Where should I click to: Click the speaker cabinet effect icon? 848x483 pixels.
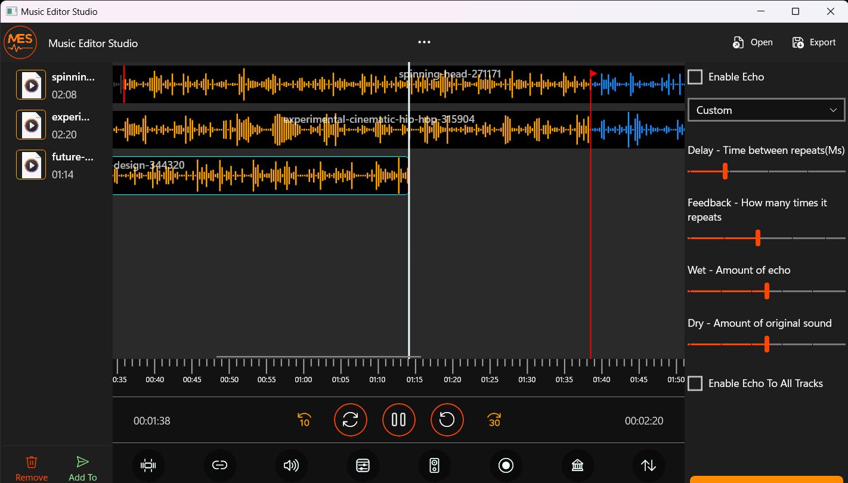[x=434, y=466]
